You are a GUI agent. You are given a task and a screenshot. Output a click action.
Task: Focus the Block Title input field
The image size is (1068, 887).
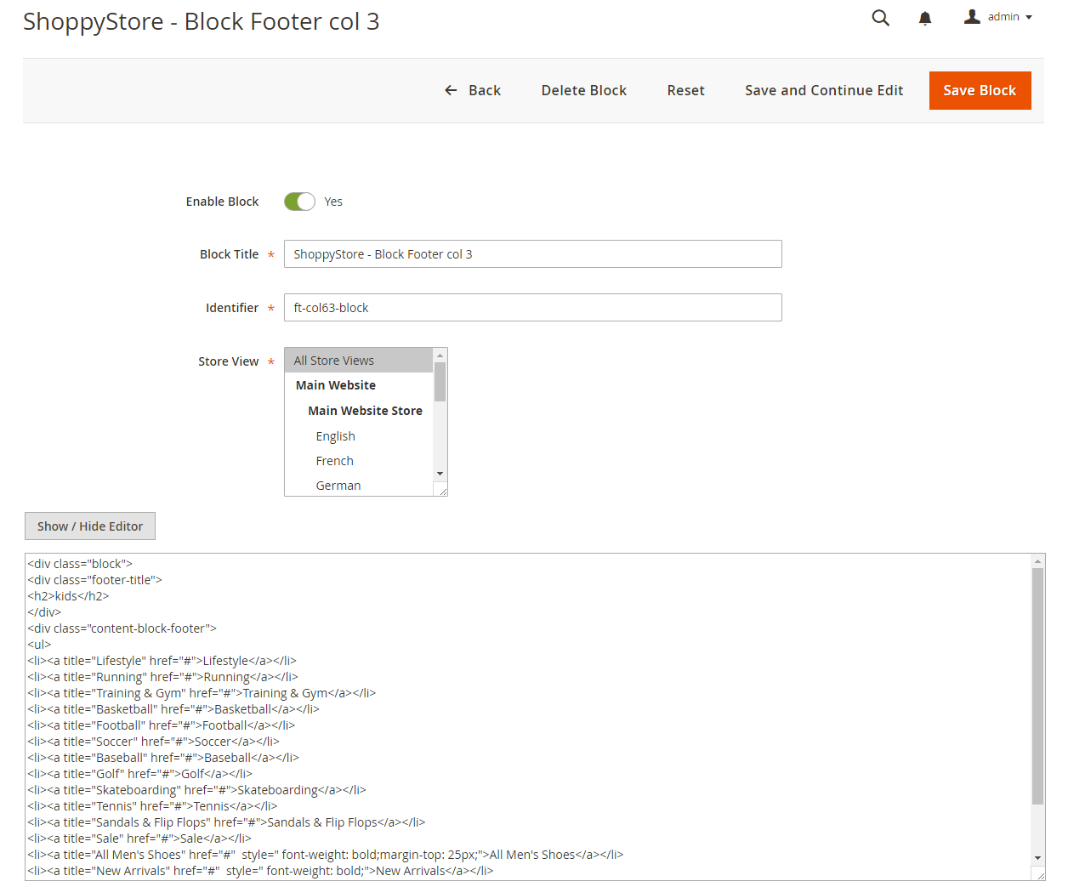pos(532,254)
